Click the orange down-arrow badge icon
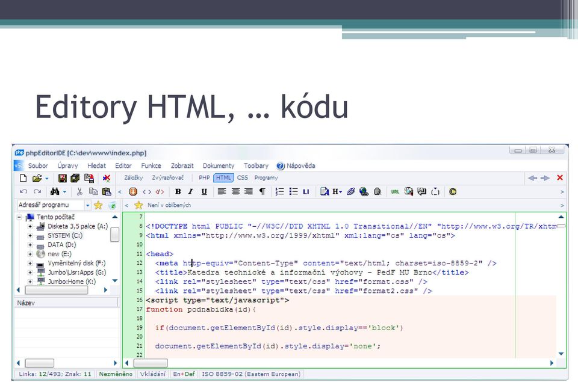The image size is (578, 382). click(x=133, y=191)
